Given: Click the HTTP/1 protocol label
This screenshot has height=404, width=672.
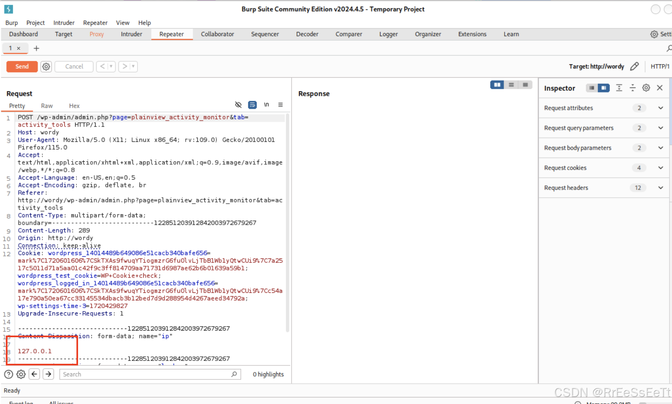Looking at the screenshot, I should tap(660, 66).
